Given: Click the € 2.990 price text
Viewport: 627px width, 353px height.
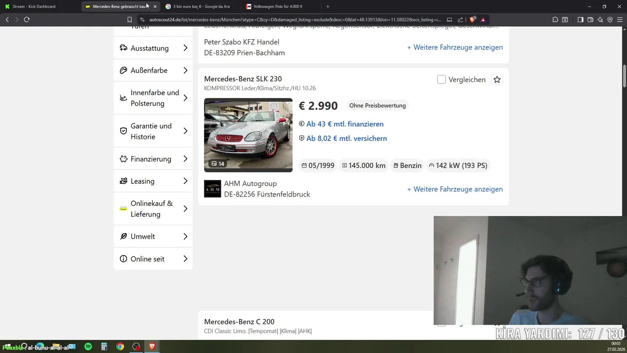Looking at the screenshot, I should click(x=318, y=106).
